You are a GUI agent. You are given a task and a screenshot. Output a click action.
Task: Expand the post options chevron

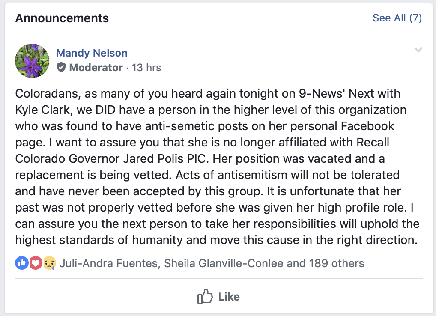(x=418, y=50)
